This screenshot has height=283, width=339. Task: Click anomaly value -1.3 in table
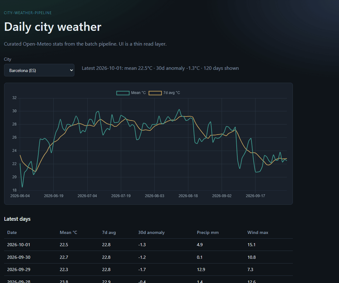(x=142, y=245)
